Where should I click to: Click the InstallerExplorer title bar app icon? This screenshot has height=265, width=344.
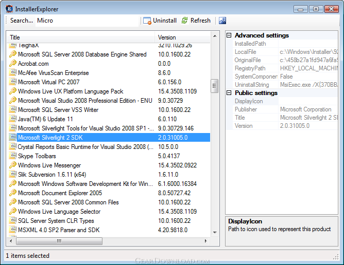click(9, 9)
